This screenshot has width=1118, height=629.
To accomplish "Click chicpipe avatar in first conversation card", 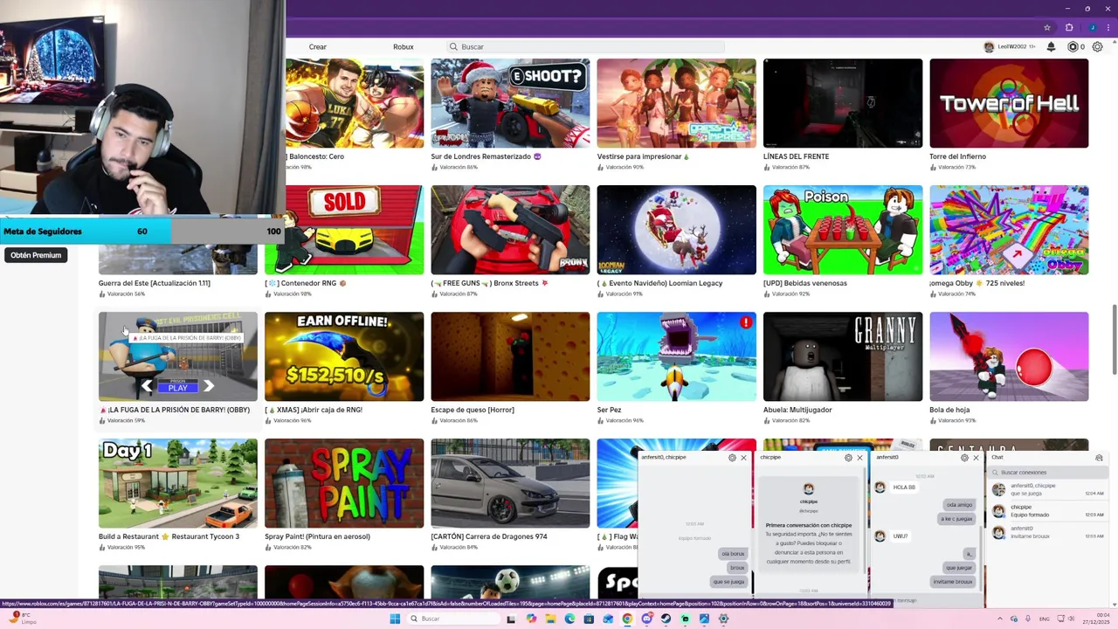I will (809, 489).
